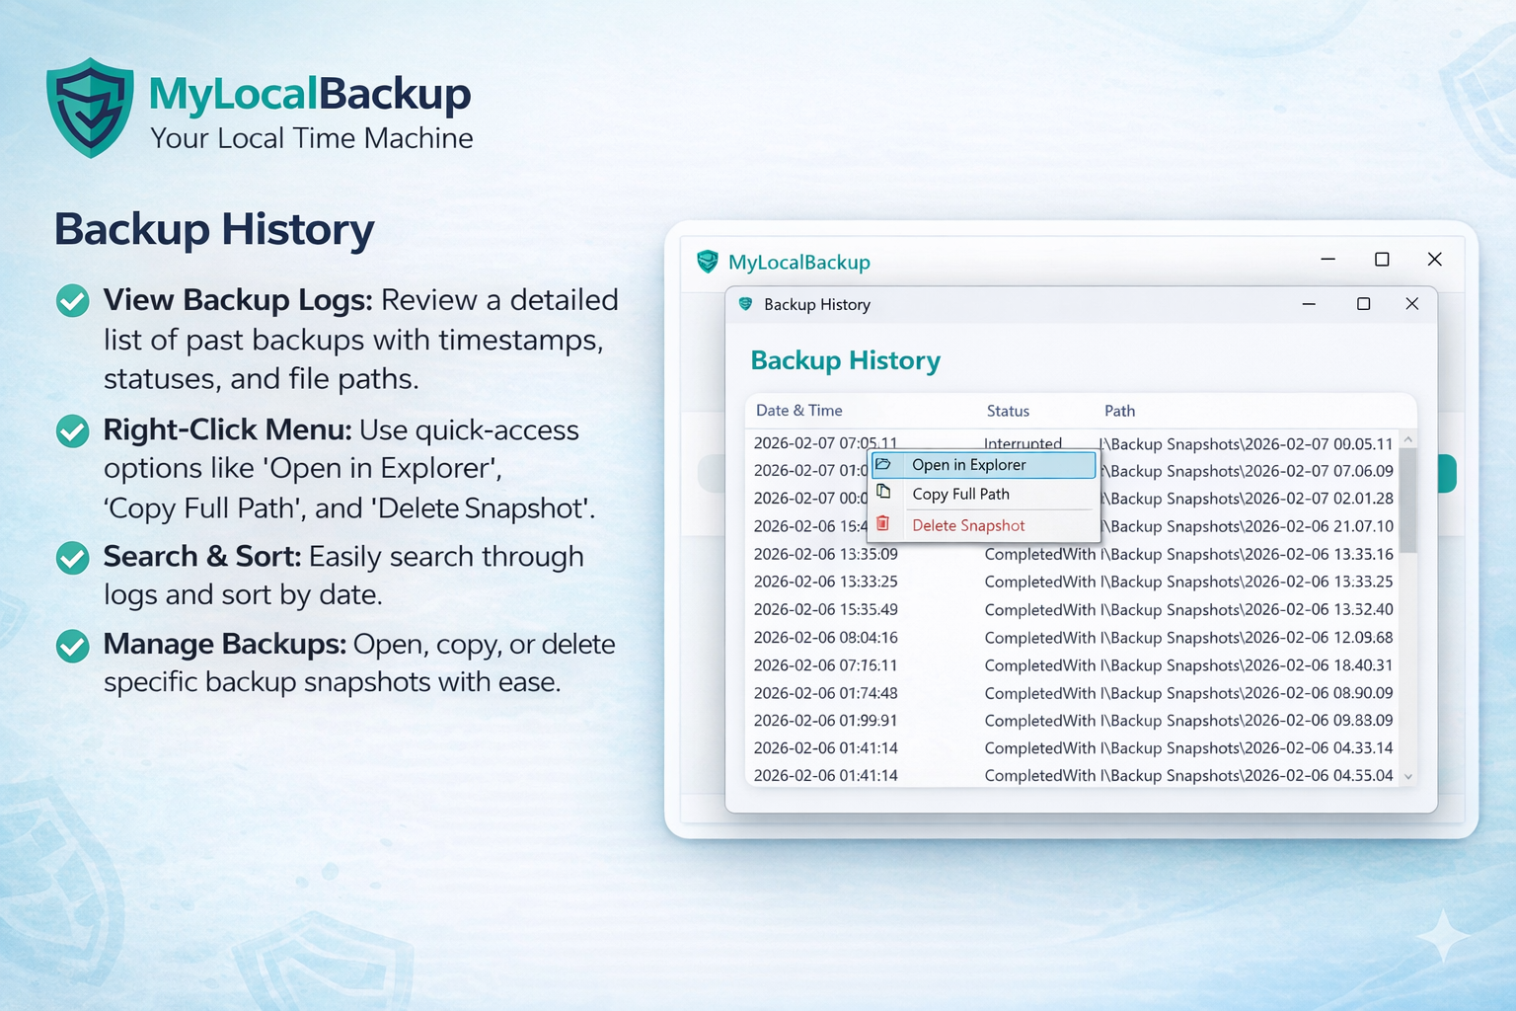Choose Copy Full Path in the context menu
Screen dimensions: 1516x1011
[961, 494]
